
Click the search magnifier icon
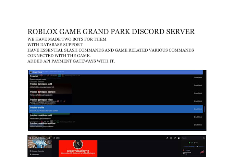(204, 138)
